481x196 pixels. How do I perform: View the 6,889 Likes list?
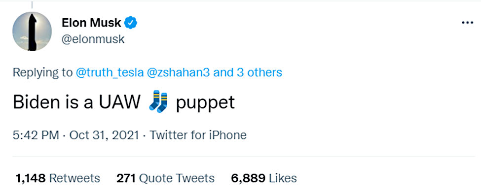point(264,178)
